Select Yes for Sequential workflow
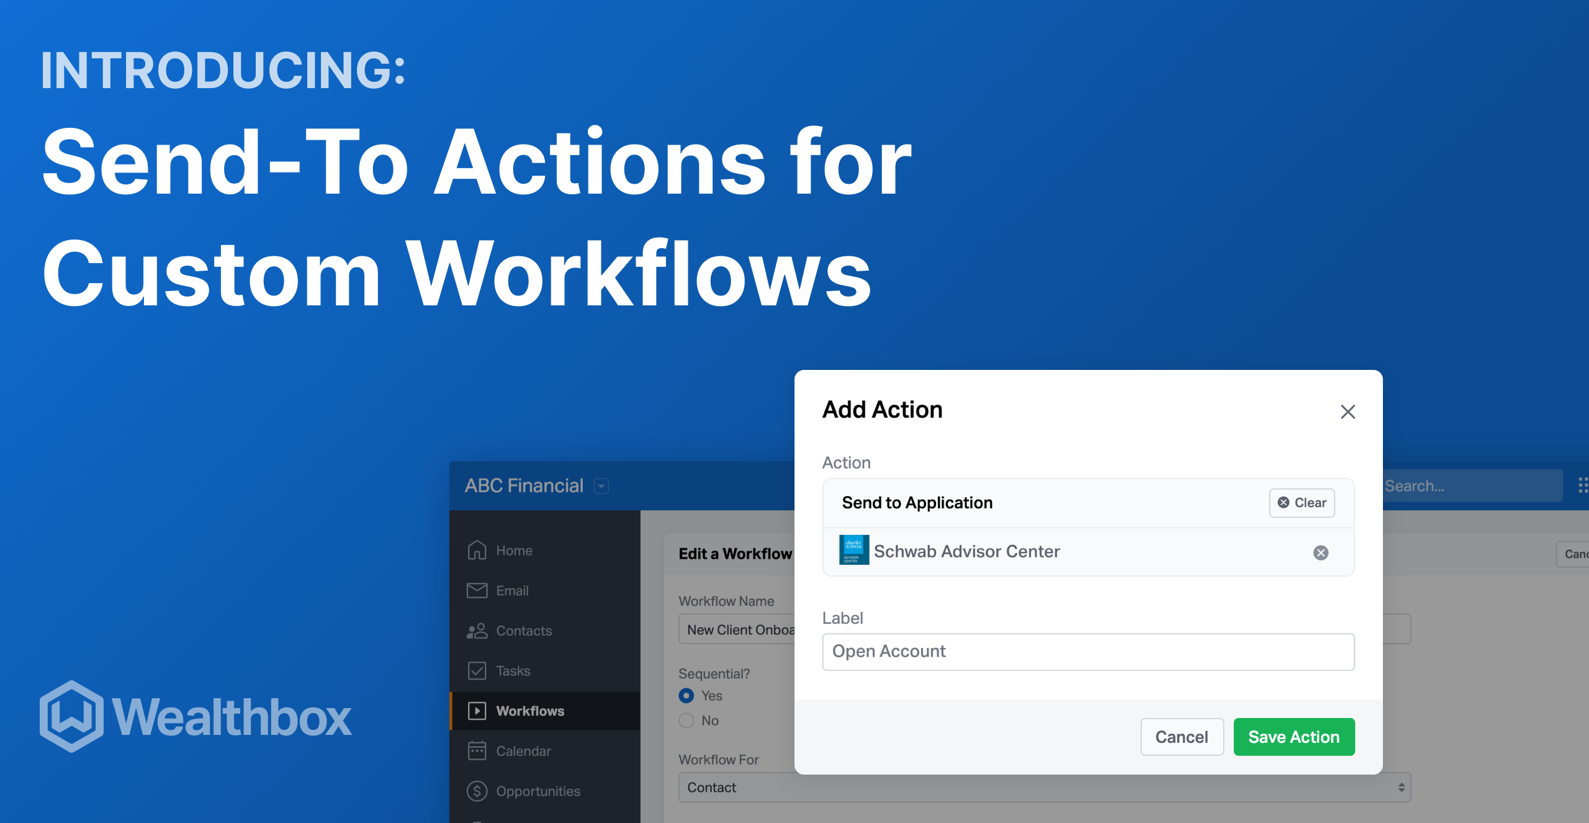Viewport: 1589px width, 823px height. (686, 696)
